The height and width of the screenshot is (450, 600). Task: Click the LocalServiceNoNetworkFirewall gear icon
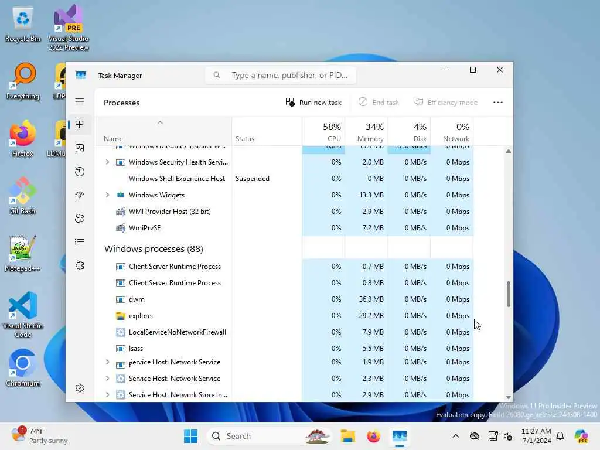pyautogui.click(x=121, y=332)
